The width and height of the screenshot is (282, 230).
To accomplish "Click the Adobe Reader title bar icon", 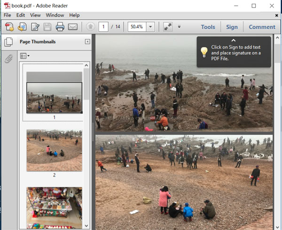I will [7, 6].
